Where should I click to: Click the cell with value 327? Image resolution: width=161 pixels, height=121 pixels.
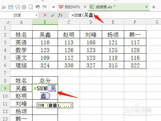pyautogui.click(x=91, y=65)
